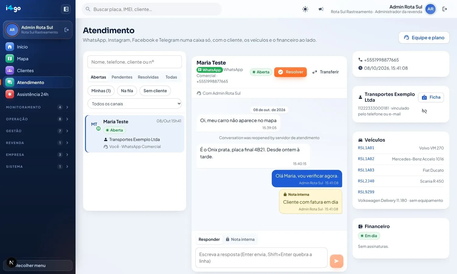This screenshot has width=457, height=274.
Task: Click the logout icon in top bar
Action: tap(445, 9)
